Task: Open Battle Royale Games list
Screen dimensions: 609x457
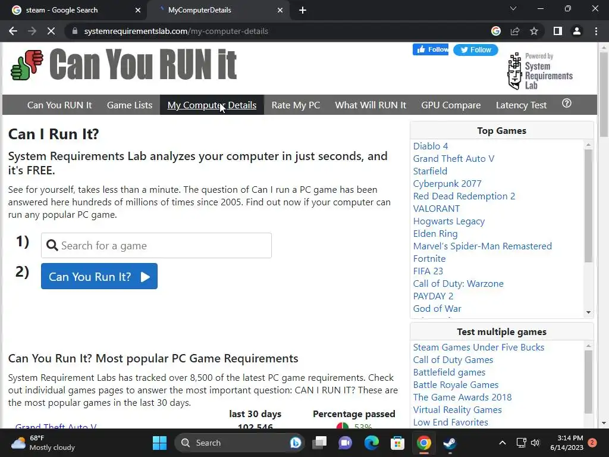Action: point(456,385)
